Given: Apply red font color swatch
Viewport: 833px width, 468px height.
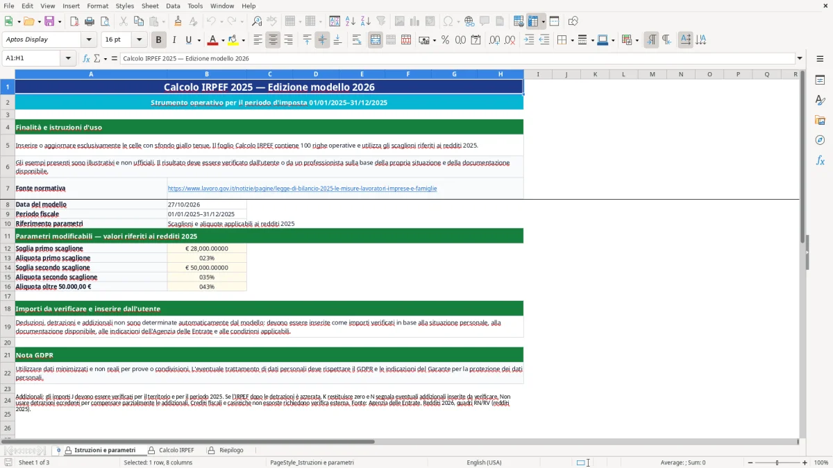Looking at the screenshot, I should pyautogui.click(x=212, y=40).
